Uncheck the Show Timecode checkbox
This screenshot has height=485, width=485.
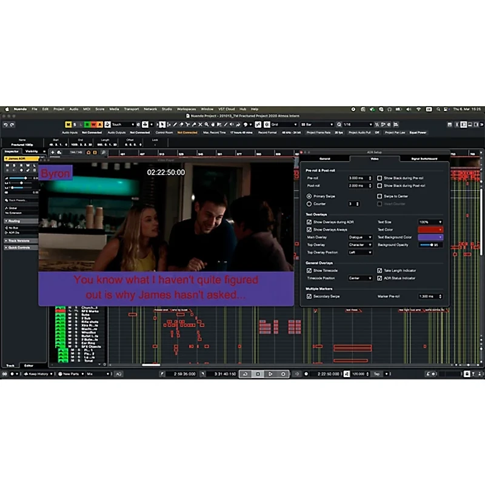pyautogui.click(x=309, y=270)
